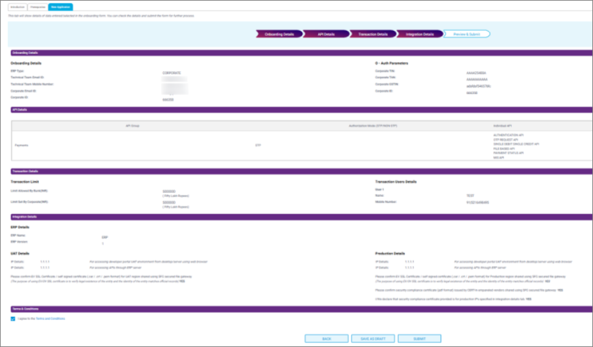This screenshot has width=593, height=347.
Task: Click the BACK button
Action: [x=327, y=338]
